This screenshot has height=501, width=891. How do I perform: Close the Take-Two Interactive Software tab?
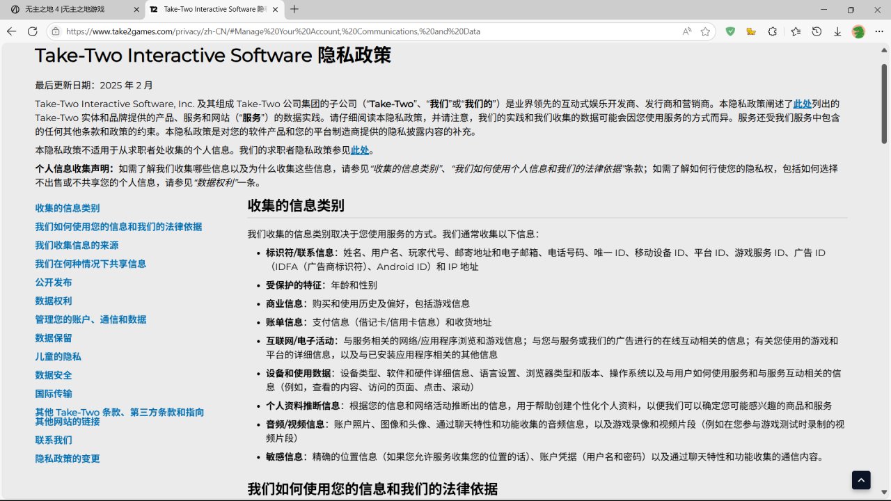pos(276,10)
